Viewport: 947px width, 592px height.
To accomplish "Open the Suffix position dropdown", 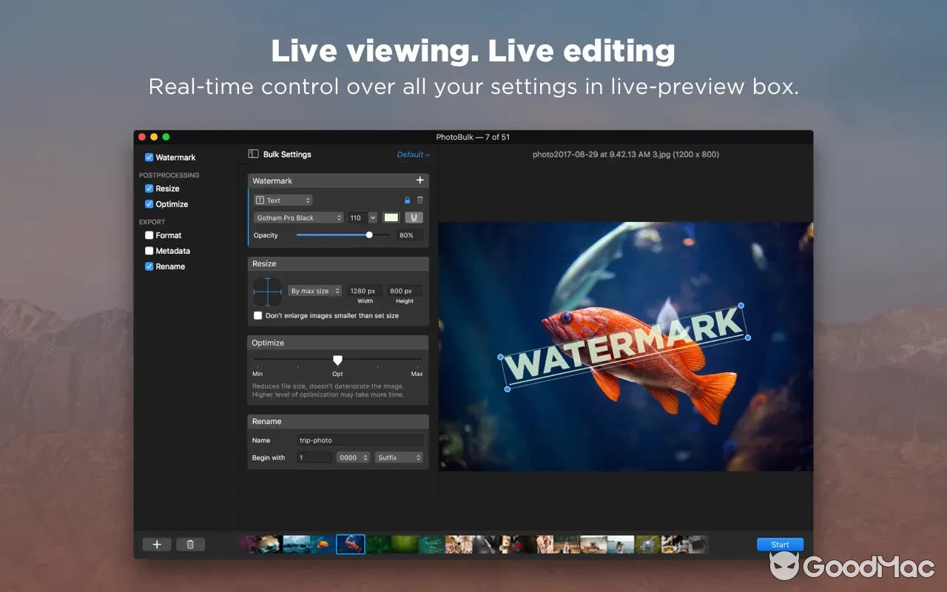I will coord(399,457).
